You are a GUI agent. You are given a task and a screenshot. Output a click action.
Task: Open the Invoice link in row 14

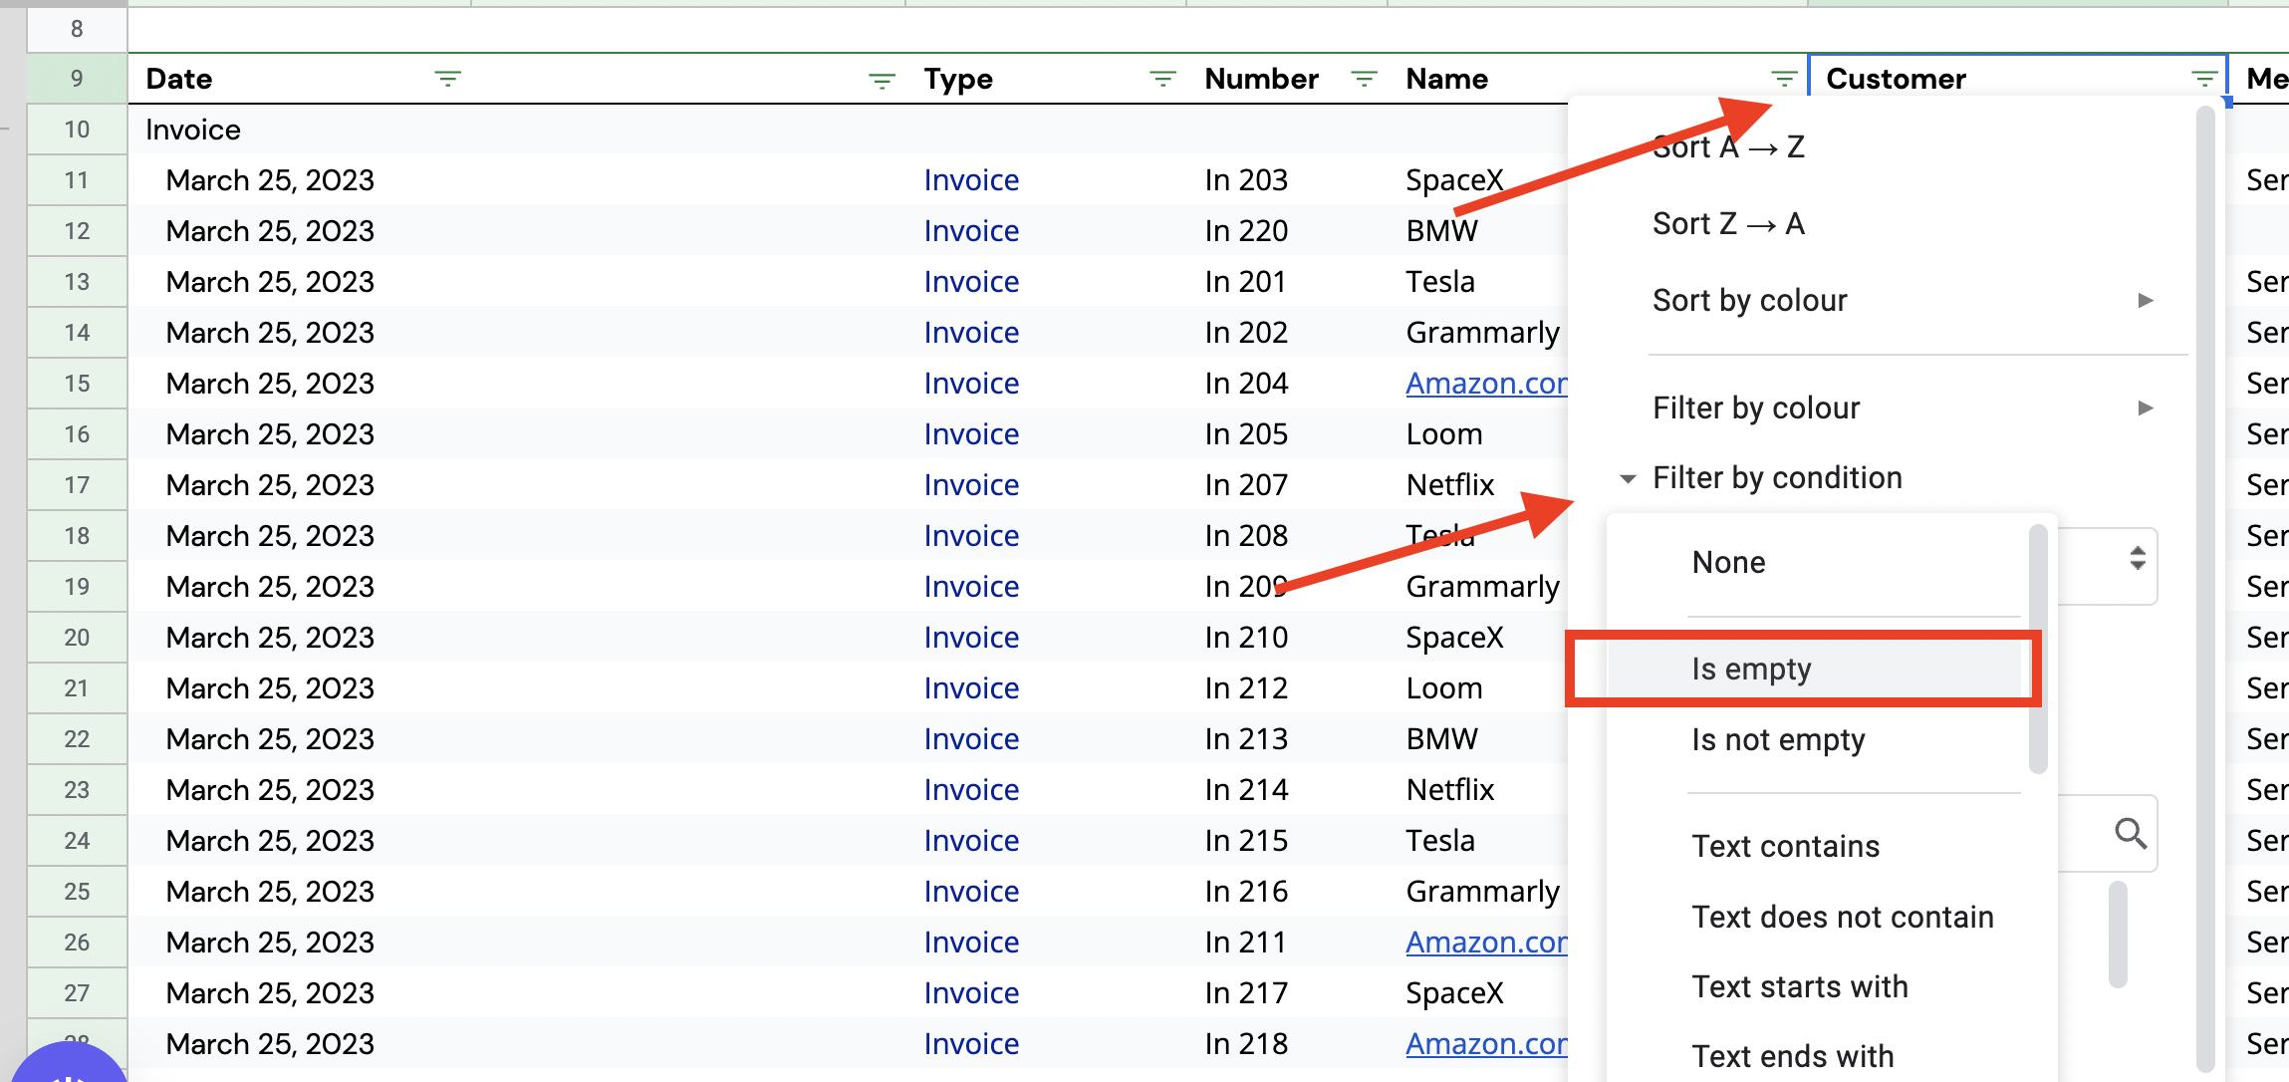pos(971,333)
